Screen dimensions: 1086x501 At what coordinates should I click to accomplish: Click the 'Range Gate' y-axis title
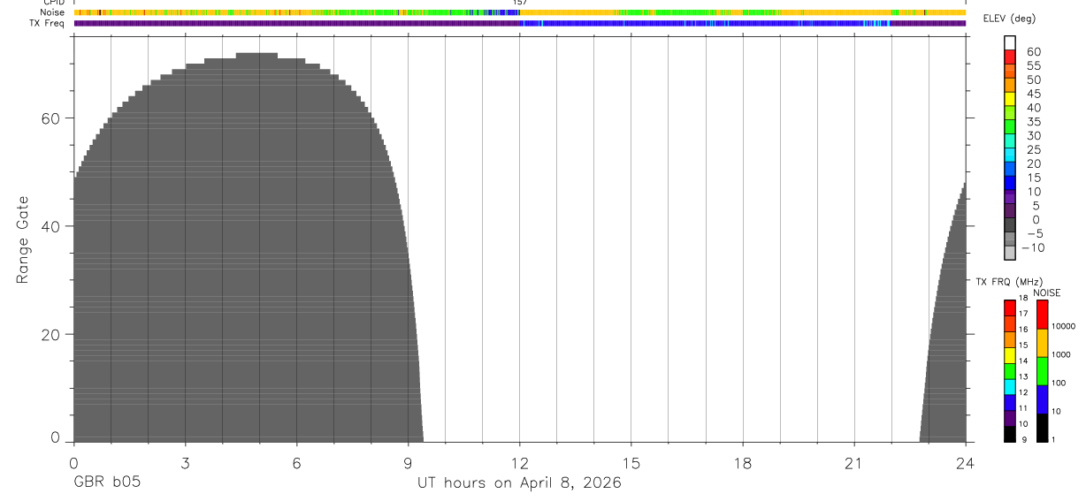[24, 239]
